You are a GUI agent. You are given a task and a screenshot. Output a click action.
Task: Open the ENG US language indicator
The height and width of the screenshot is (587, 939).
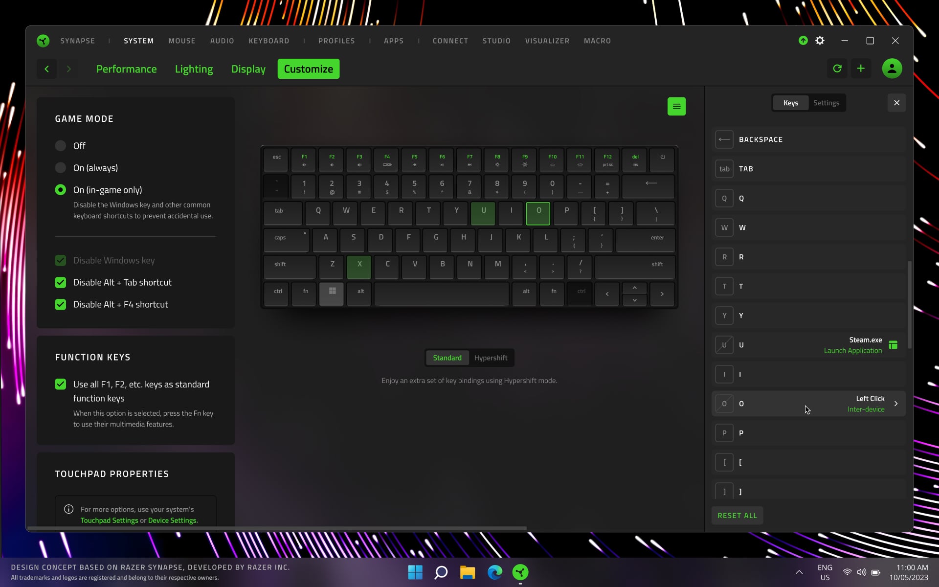pos(825,572)
